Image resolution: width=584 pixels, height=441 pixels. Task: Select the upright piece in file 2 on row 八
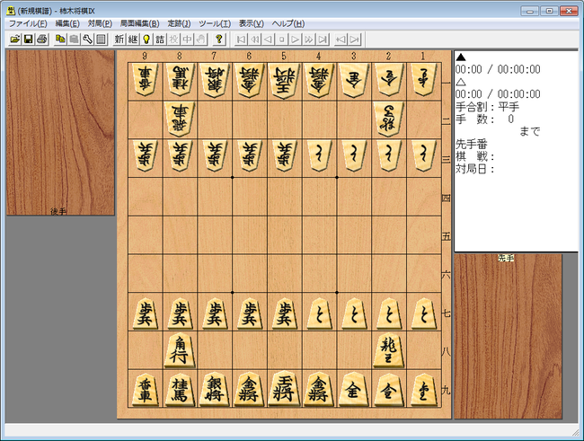coord(388,350)
